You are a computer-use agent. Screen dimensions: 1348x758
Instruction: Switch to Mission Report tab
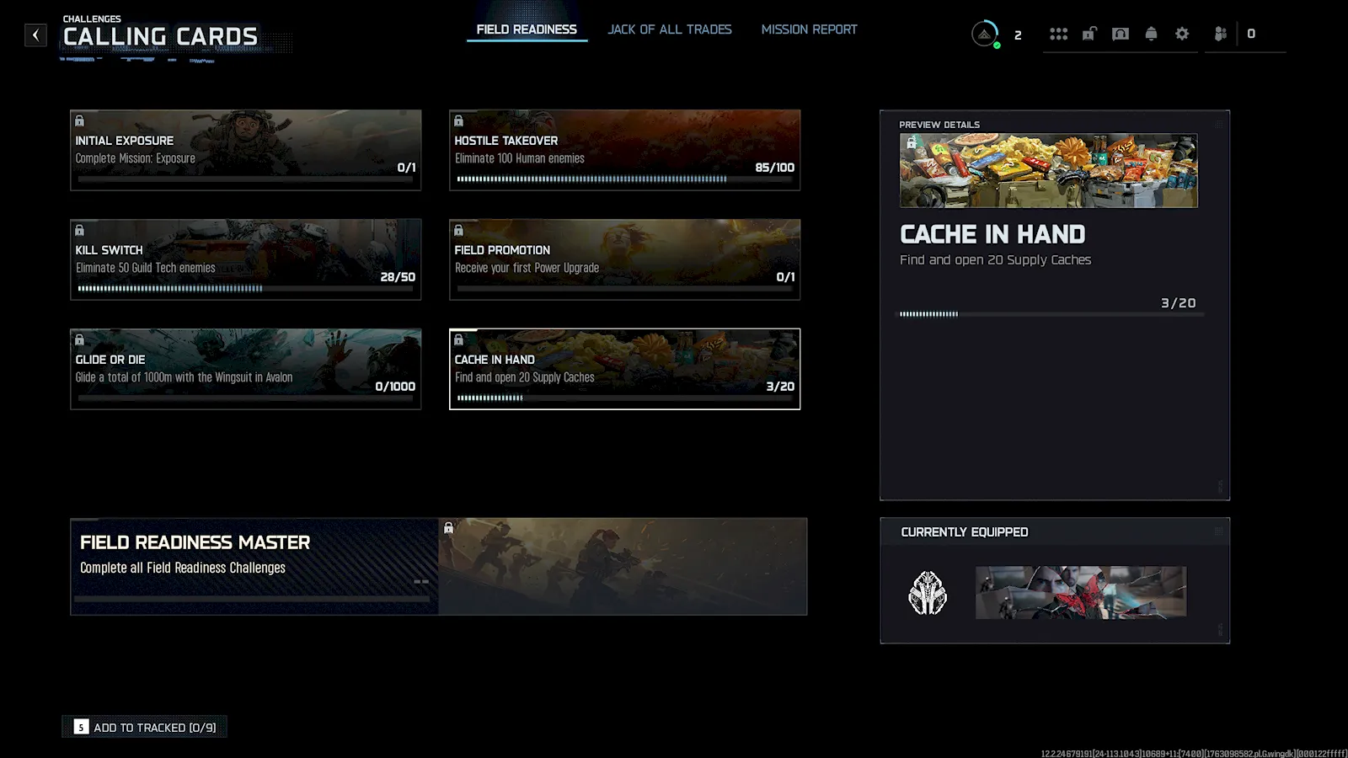(x=809, y=29)
